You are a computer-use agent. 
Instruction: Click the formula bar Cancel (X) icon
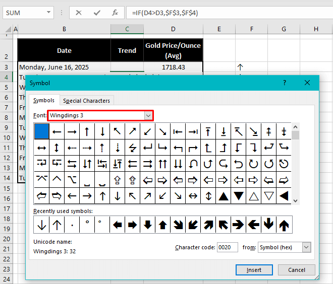[x=79, y=13]
